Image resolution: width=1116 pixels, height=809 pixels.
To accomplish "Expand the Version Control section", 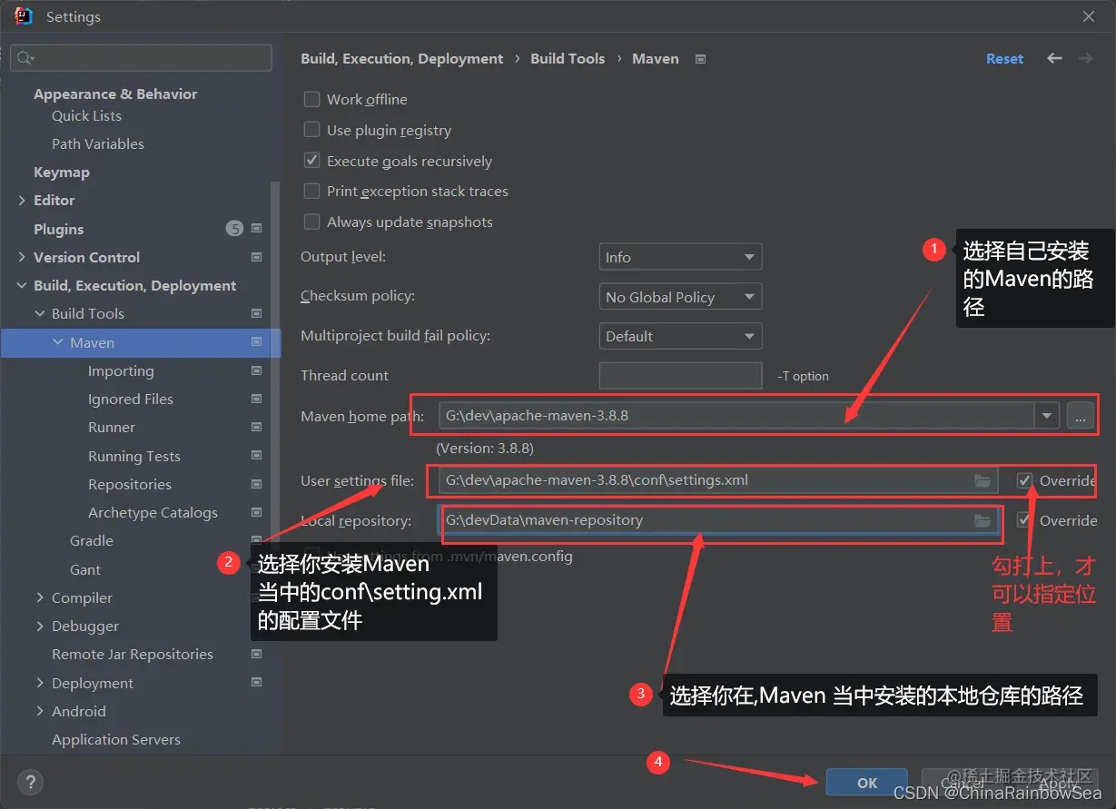I will [22, 257].
